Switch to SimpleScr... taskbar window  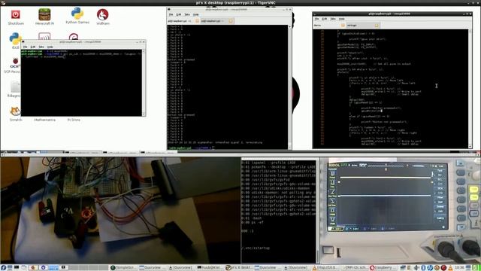[x=123, y=268]
